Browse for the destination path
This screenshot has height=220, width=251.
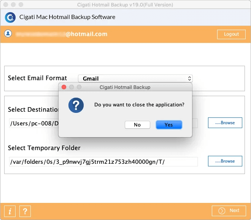coord(225,123)
